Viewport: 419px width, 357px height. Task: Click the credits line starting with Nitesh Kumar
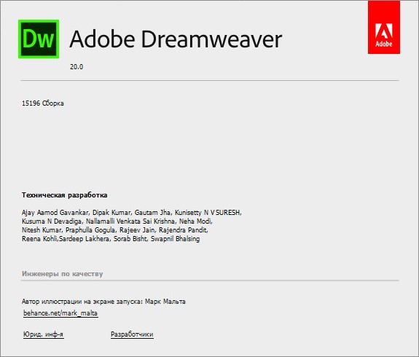tap(115, 230)
